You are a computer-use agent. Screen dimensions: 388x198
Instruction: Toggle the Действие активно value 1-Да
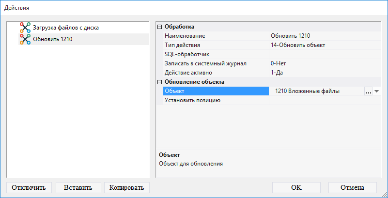[x=325, y=73]
